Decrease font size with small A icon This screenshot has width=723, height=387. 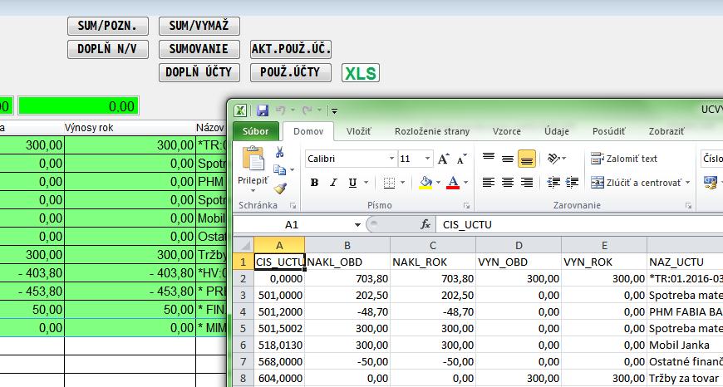[x=461, y=159]
